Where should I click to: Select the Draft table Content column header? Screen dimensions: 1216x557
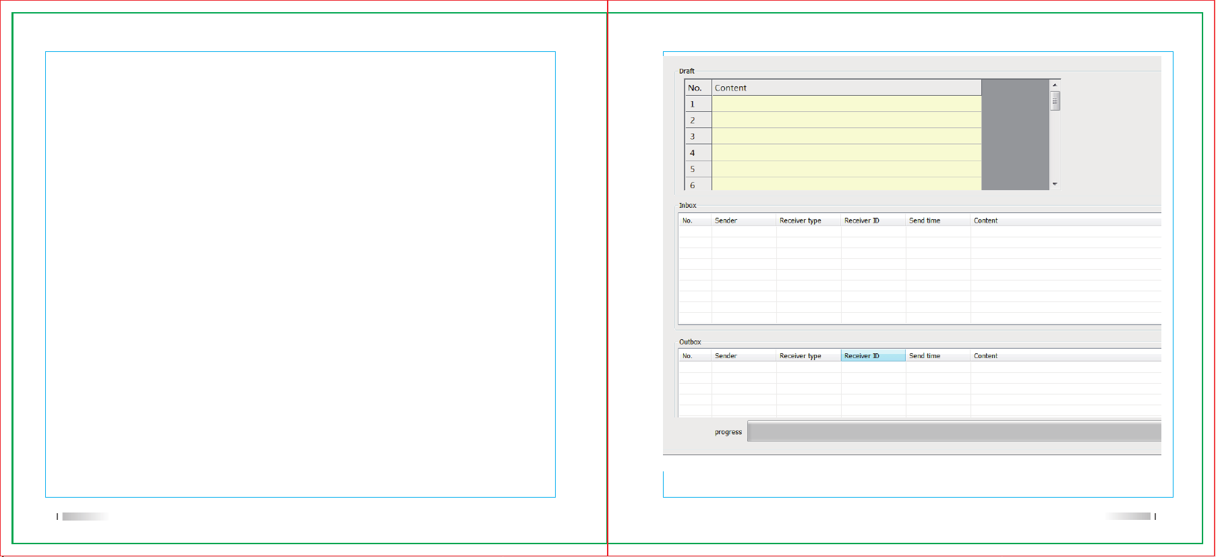[x=846, y=88]
